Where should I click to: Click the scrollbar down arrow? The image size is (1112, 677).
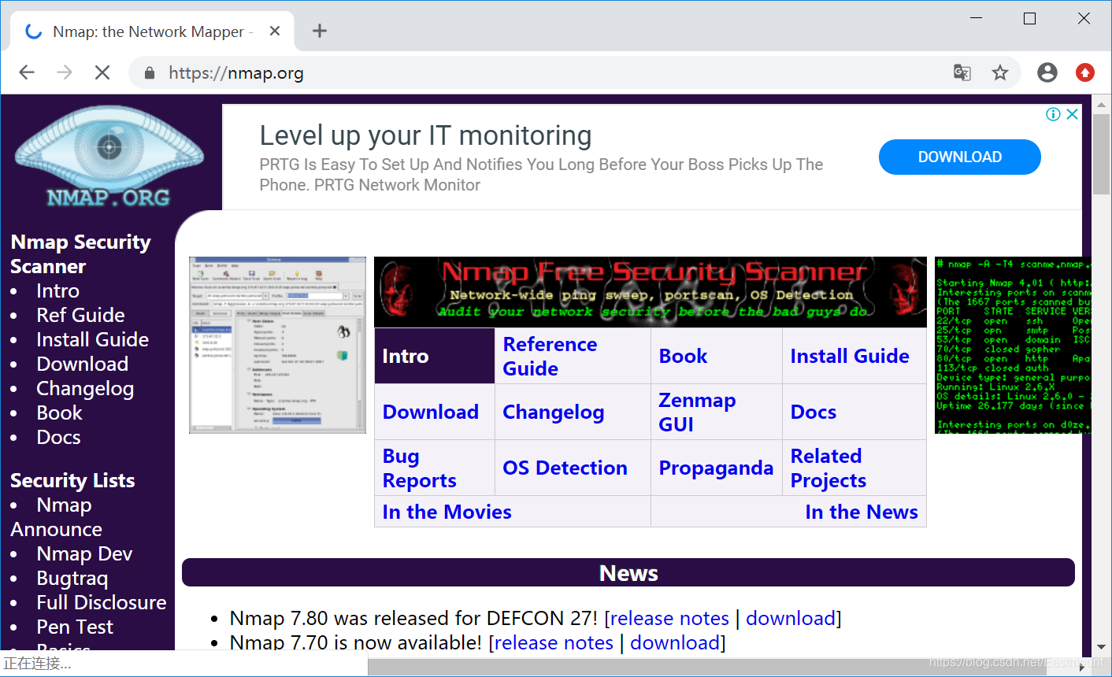coord(1102,647)
